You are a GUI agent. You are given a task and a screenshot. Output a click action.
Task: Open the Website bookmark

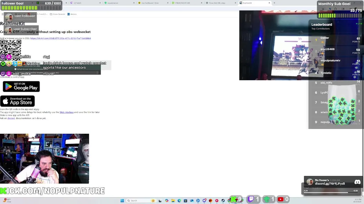click(72, 14)
